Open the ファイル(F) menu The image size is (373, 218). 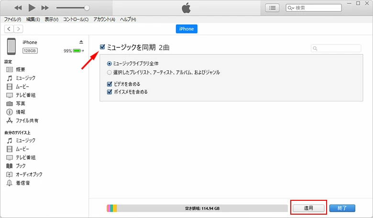tap(12, 20)
